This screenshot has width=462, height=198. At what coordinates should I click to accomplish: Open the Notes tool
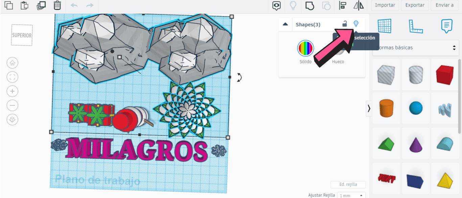(x=447, y=26)
